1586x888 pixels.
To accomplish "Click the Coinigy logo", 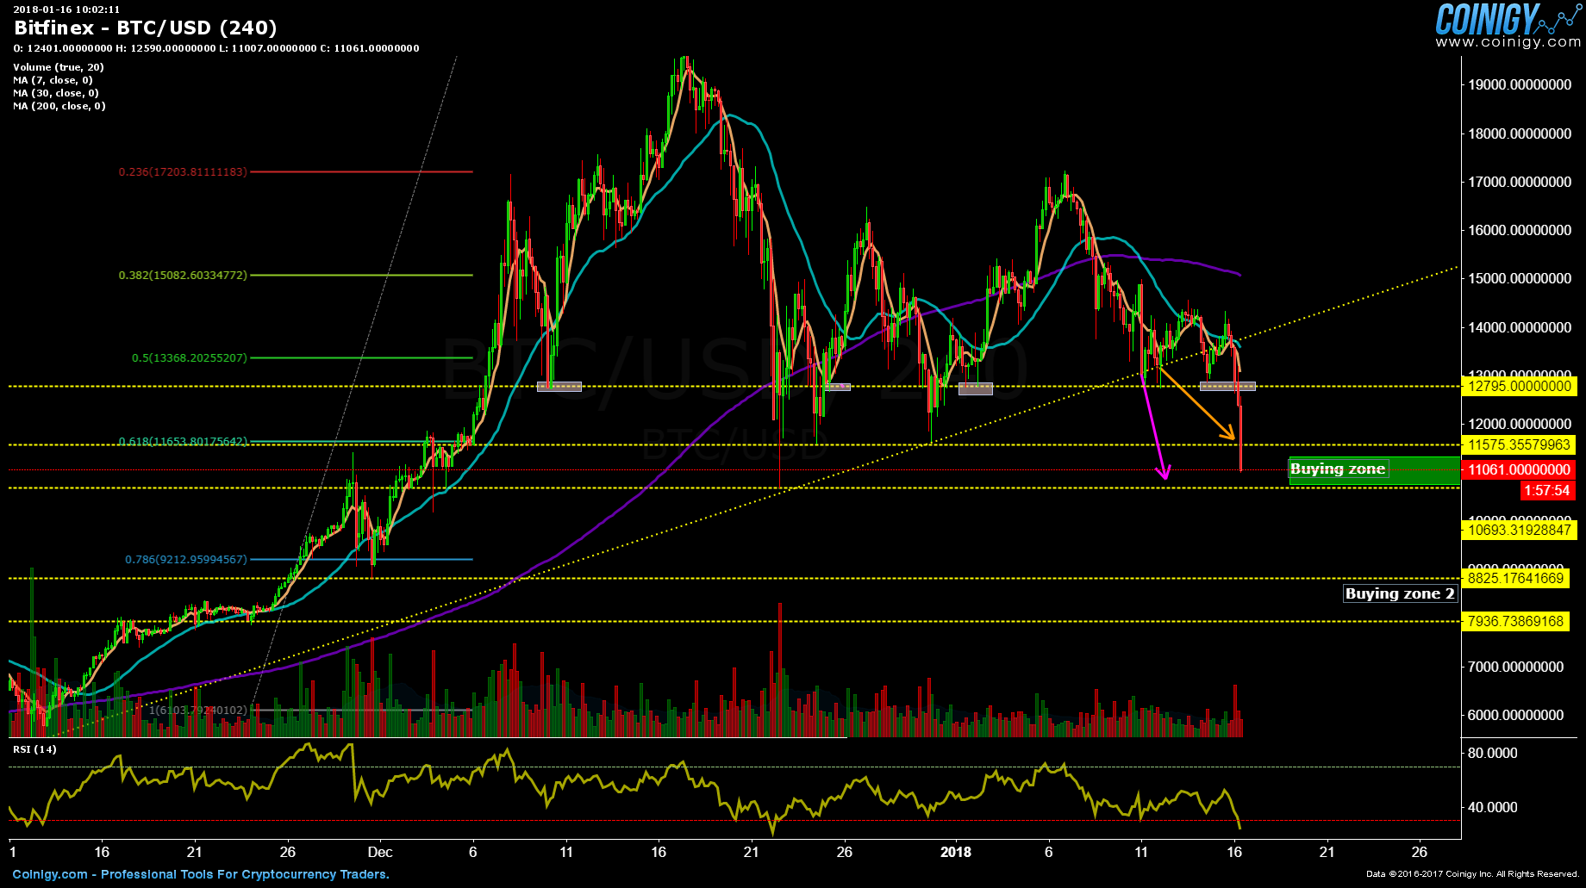I will click(1508, 18).
